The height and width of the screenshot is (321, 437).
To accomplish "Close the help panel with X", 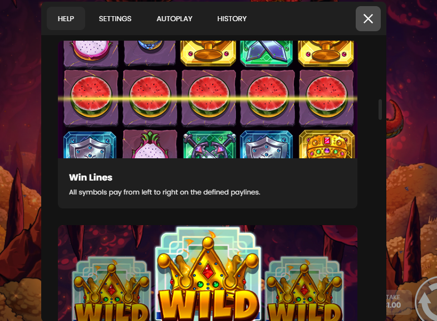I will (x=368, y=19).
